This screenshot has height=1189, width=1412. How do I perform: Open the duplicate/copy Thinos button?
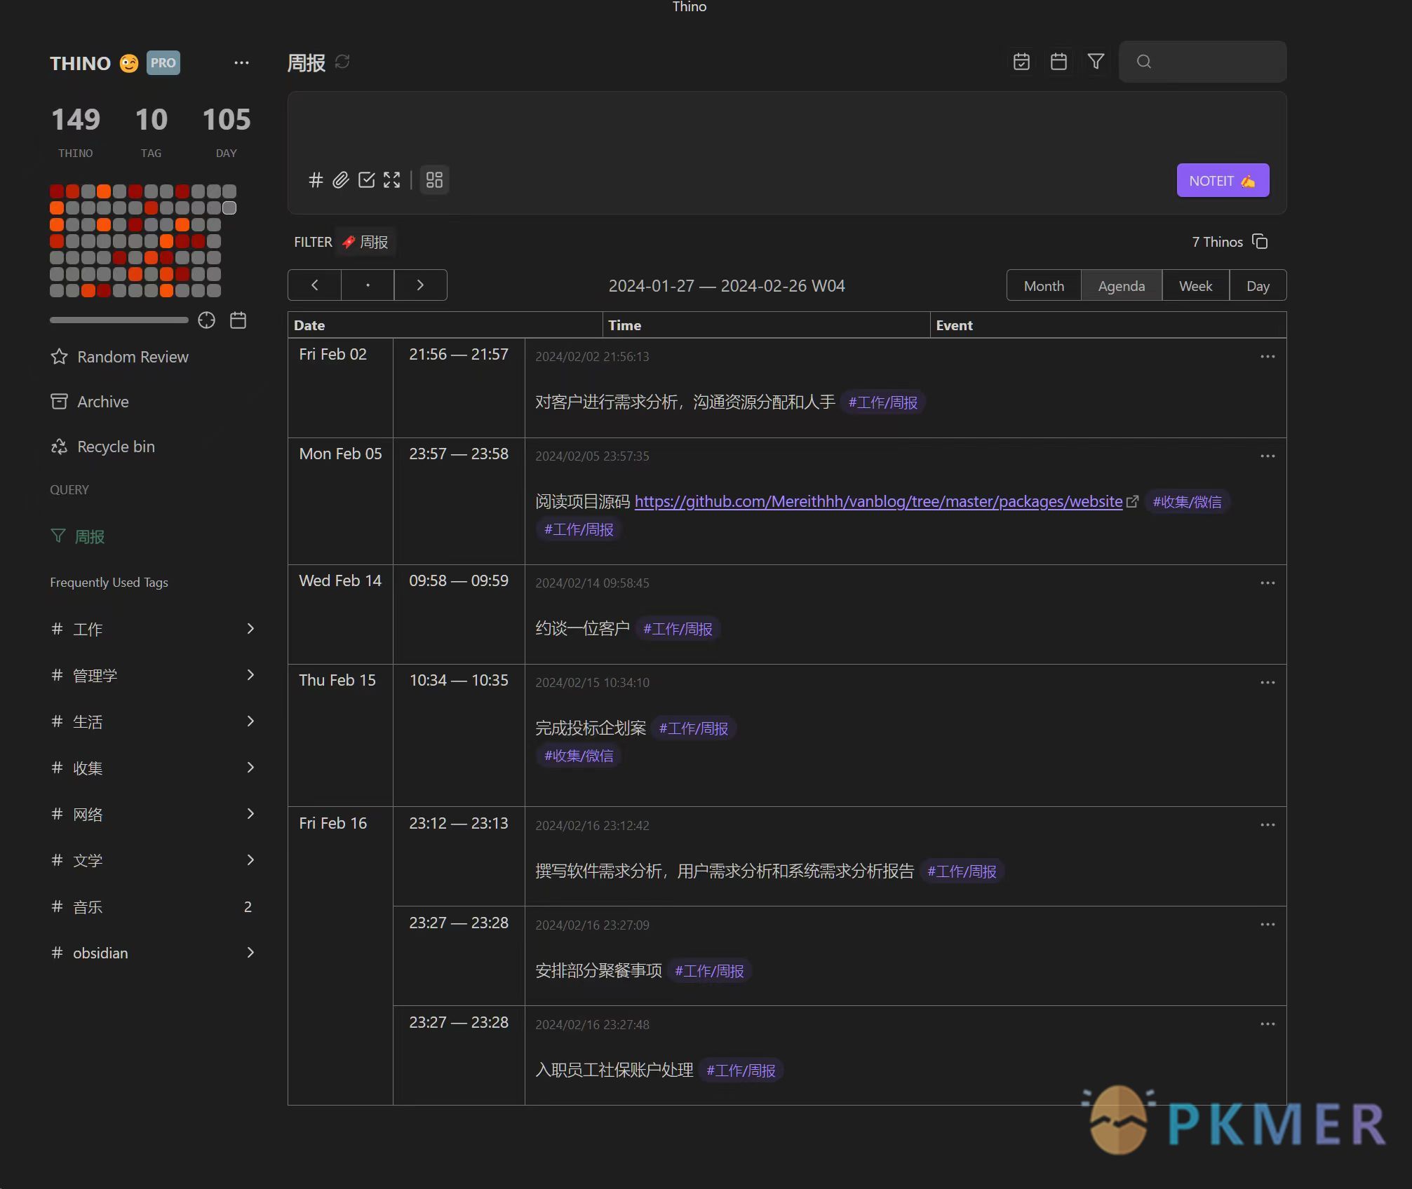1262,242
